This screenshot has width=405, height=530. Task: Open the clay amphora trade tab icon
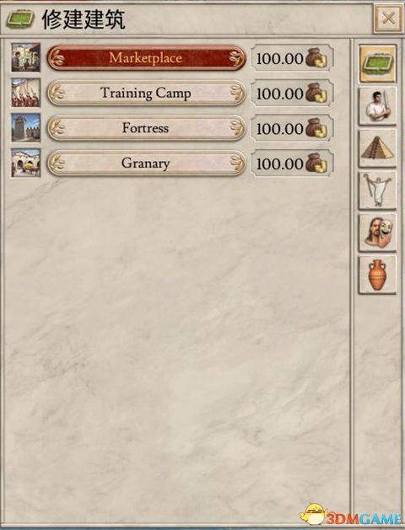pos(377,275)
